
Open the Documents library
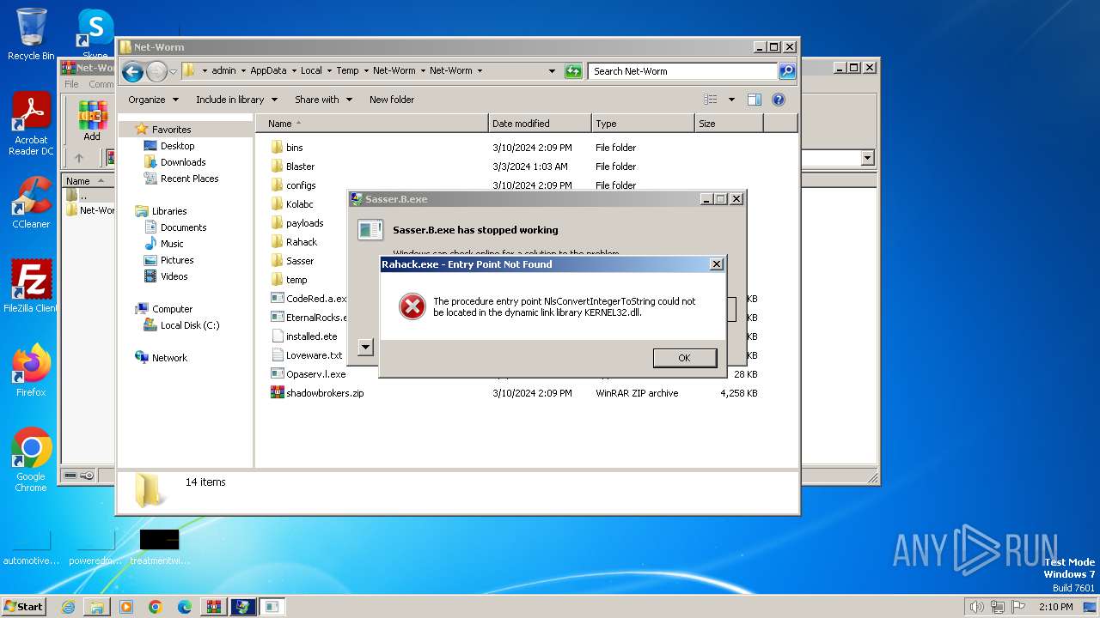[x=183, y=227]
